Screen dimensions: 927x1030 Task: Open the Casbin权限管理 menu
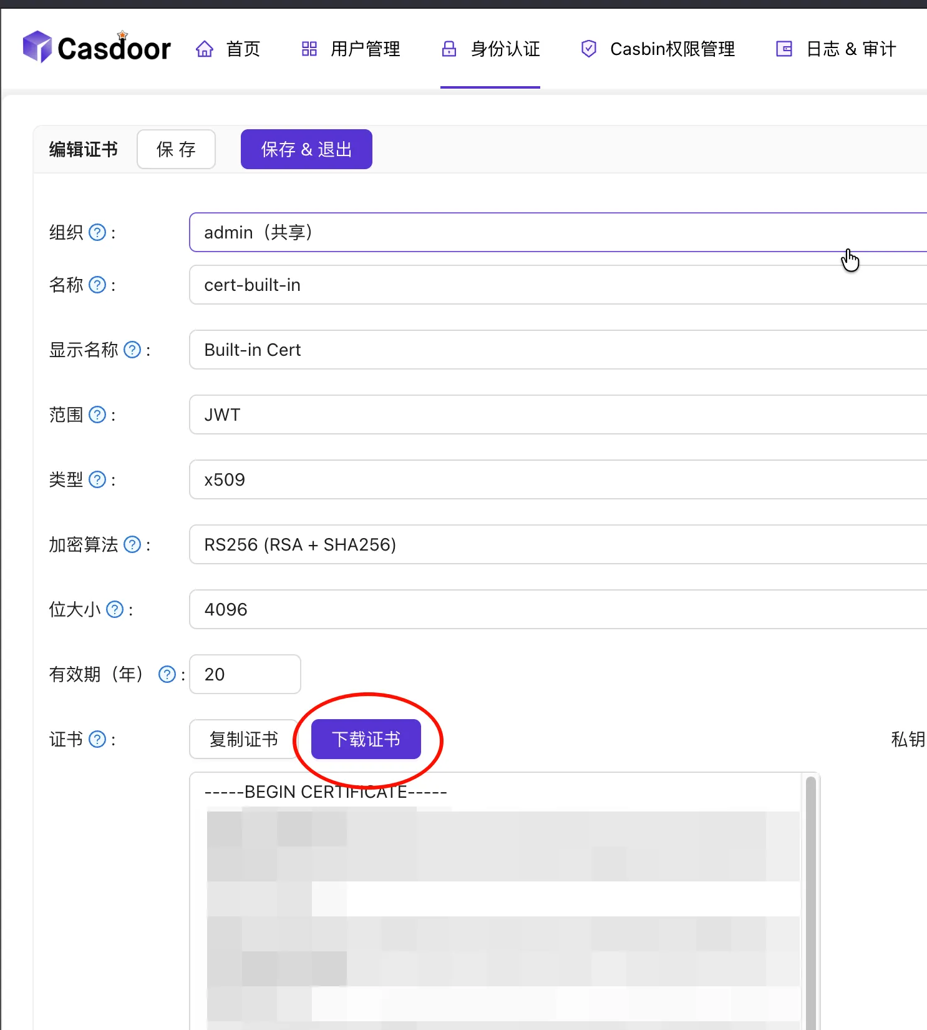pyautogui.click(x=658, y=49)
